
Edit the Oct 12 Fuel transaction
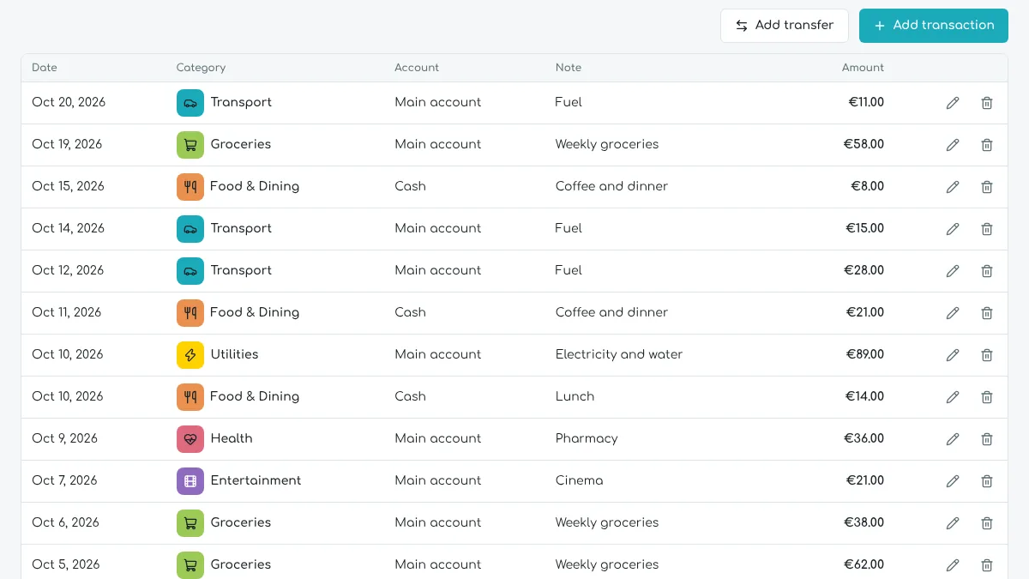click(x=953, y=271)
